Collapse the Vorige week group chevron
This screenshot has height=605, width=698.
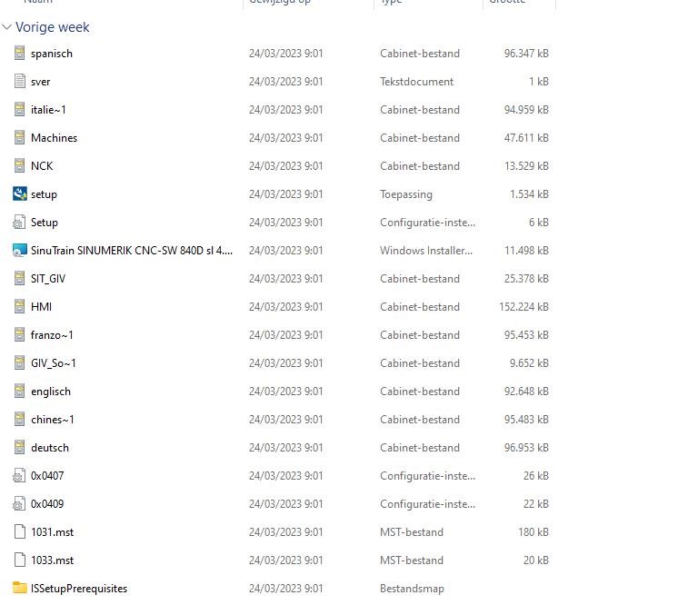coord(7,27)
